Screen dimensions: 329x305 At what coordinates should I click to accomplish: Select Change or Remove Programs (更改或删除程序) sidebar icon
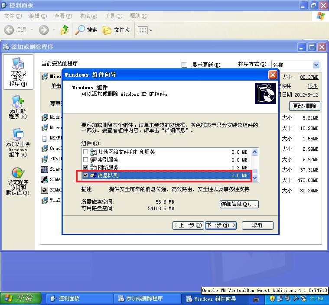click(x=18, y=72)
